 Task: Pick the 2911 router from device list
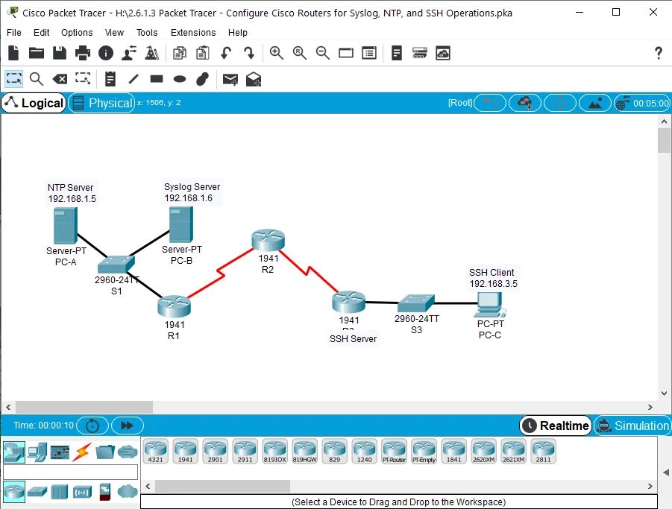[245, 451]
